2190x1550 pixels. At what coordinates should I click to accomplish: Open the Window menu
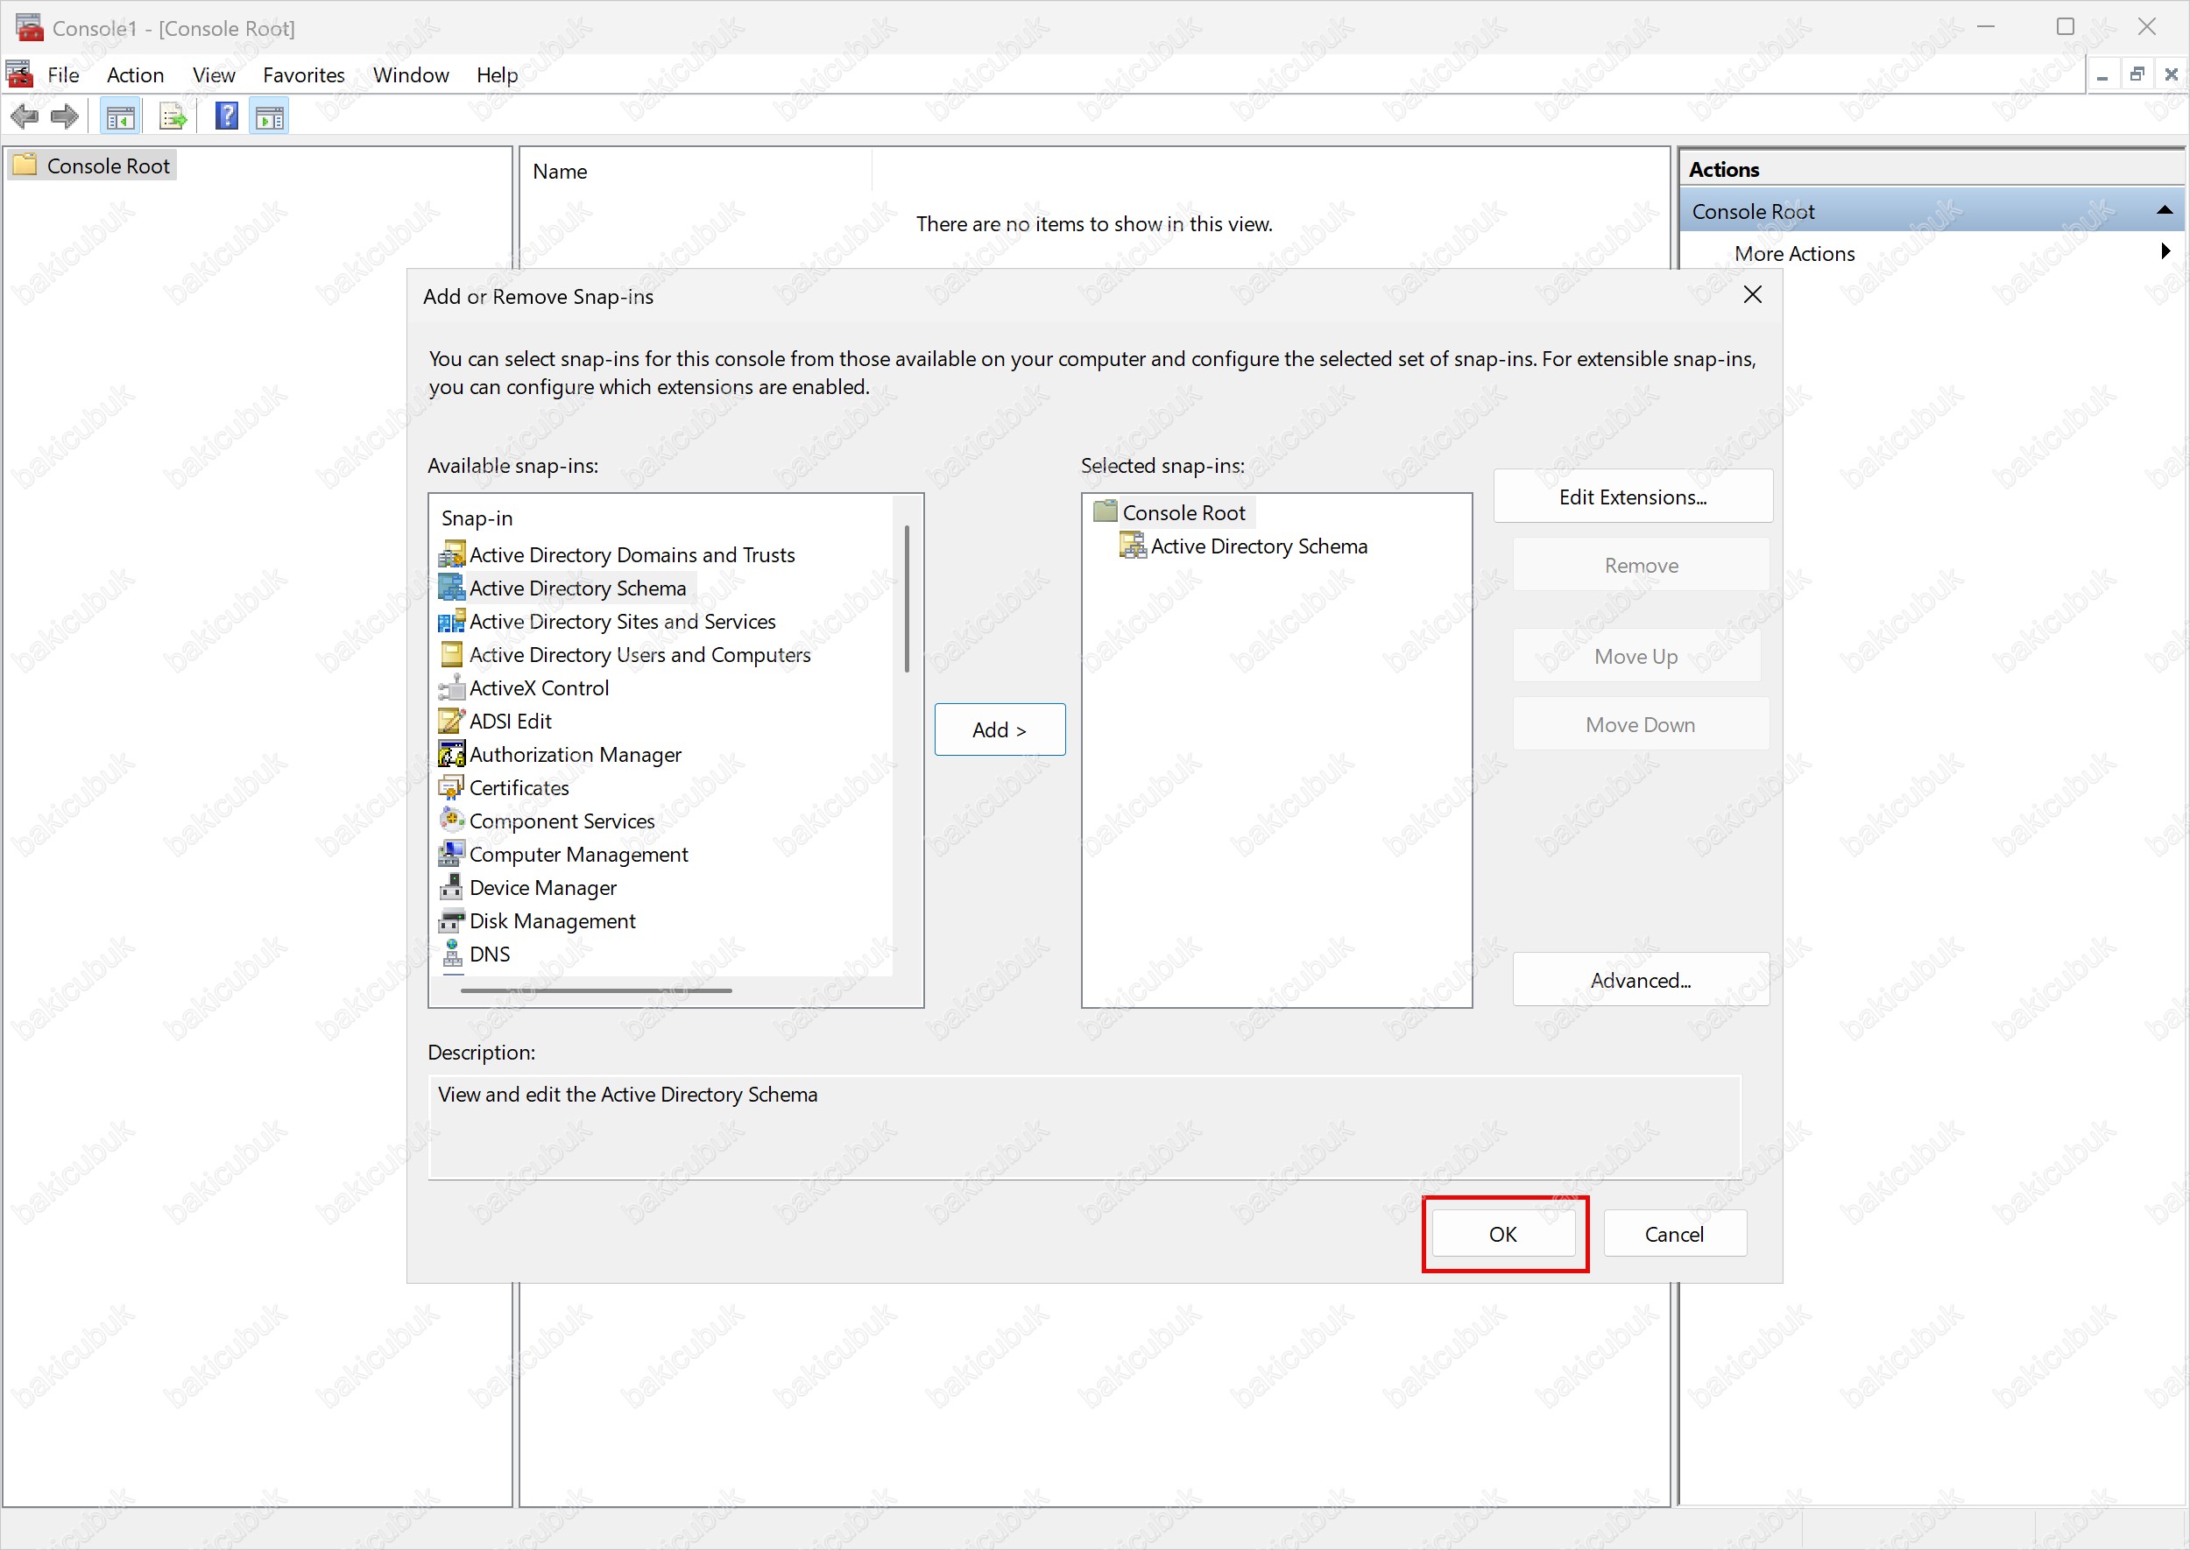411,74
